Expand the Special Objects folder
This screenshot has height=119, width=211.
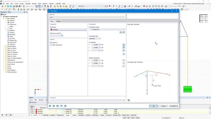[x=4, y=46]
